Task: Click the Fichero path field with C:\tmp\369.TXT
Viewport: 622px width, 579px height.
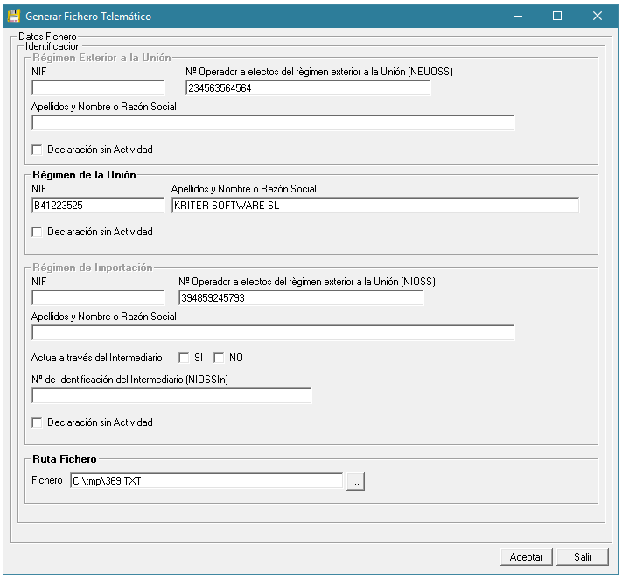Action: pyautogui.click(x=206, y=481)
